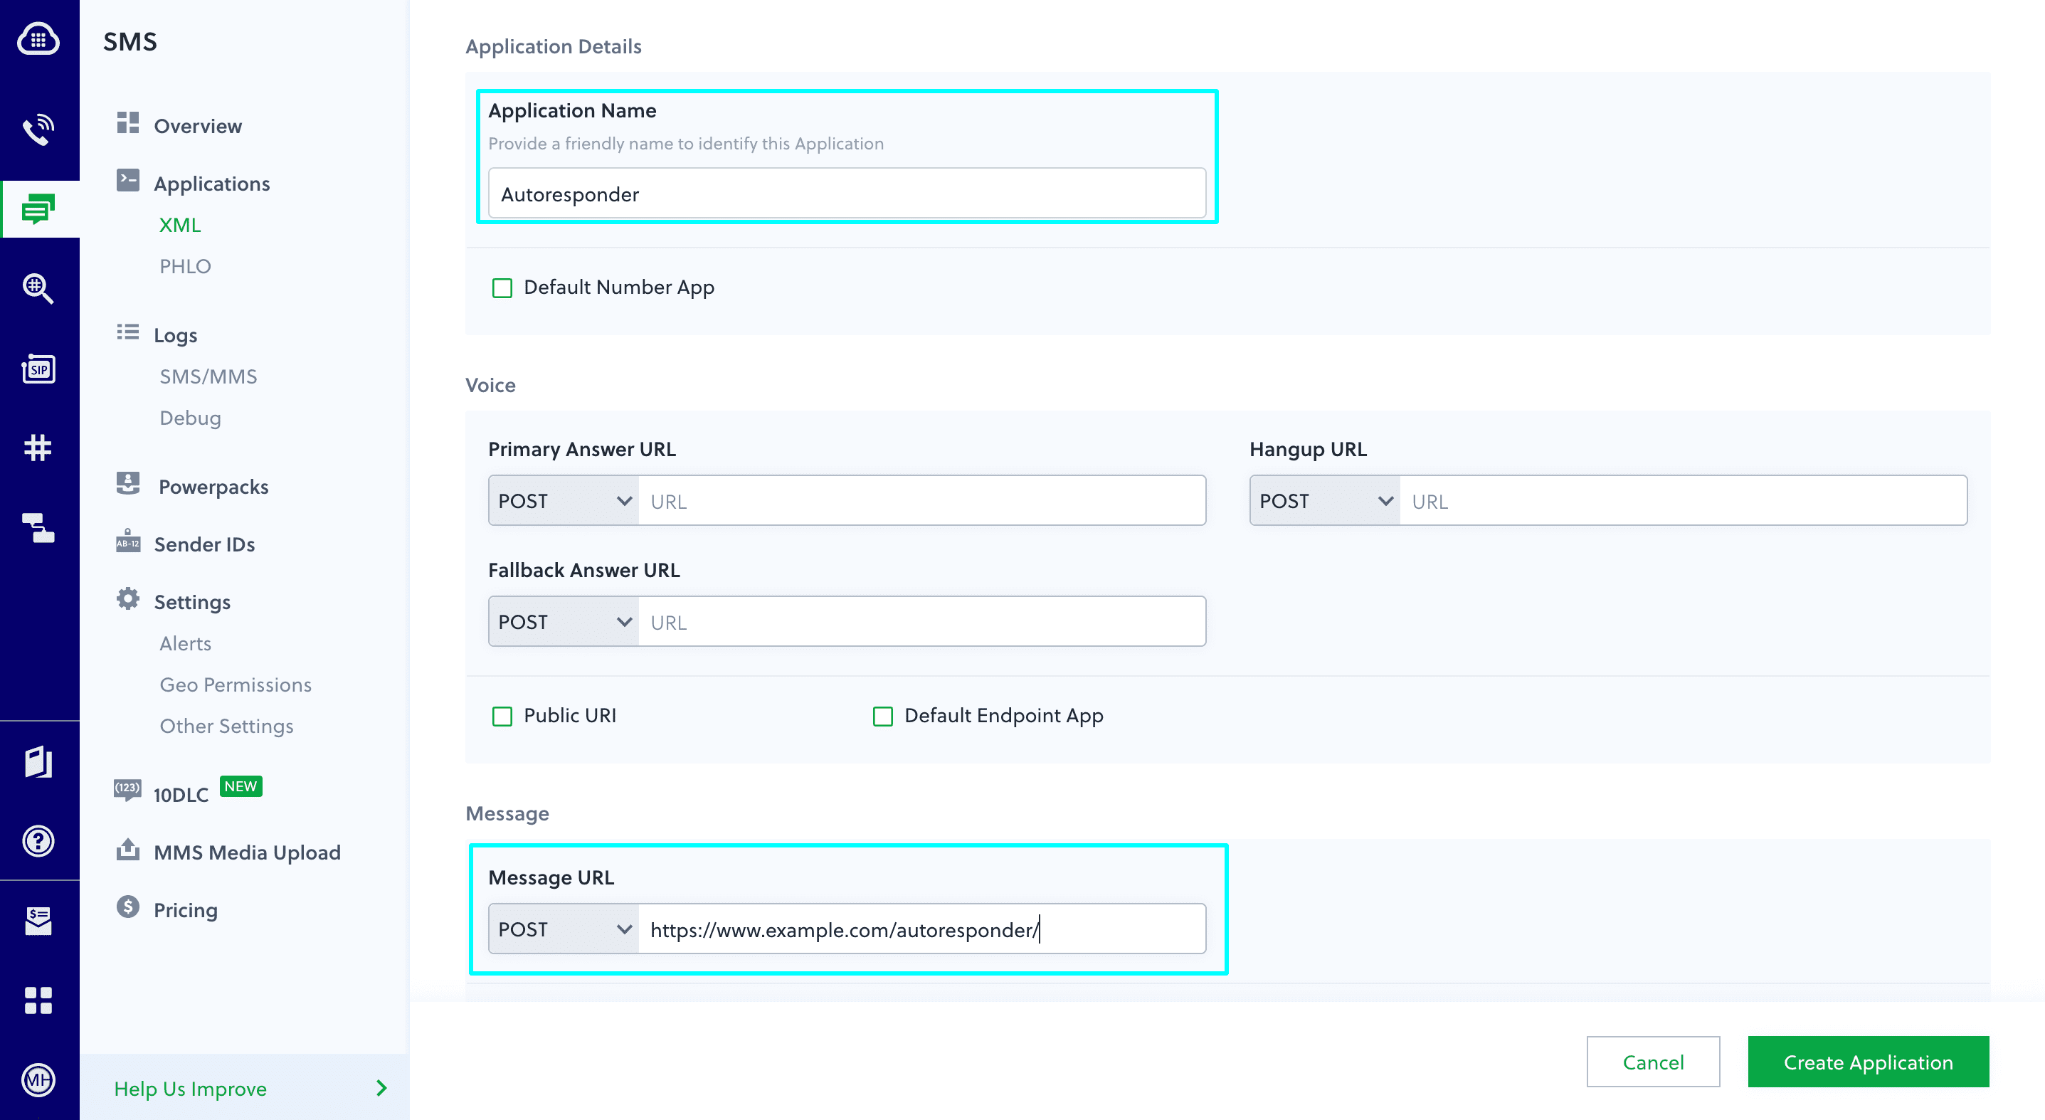Enable Default Endpoint App
Image resolution: width=2045 pixels, height=1120 pixels.
(883, 716)
